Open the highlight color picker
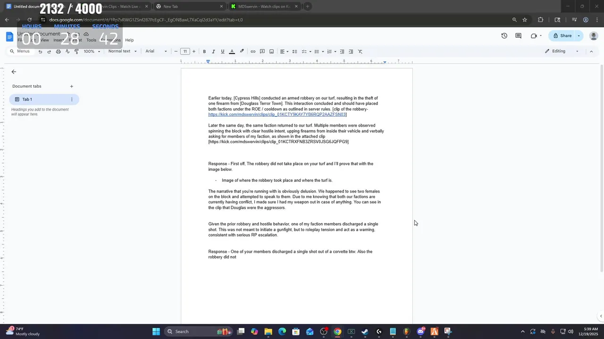604x339 pixels. point(242,51)
